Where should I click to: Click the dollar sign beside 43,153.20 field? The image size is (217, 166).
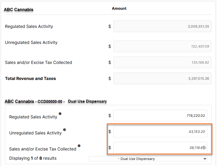click(110, 132)
